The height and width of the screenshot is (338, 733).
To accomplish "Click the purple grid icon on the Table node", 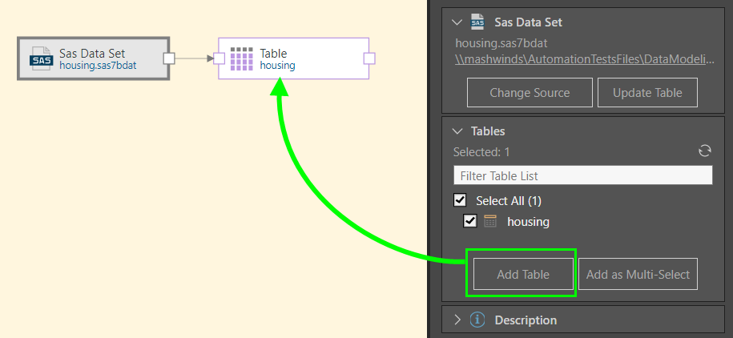I will [x=241, y=58].
